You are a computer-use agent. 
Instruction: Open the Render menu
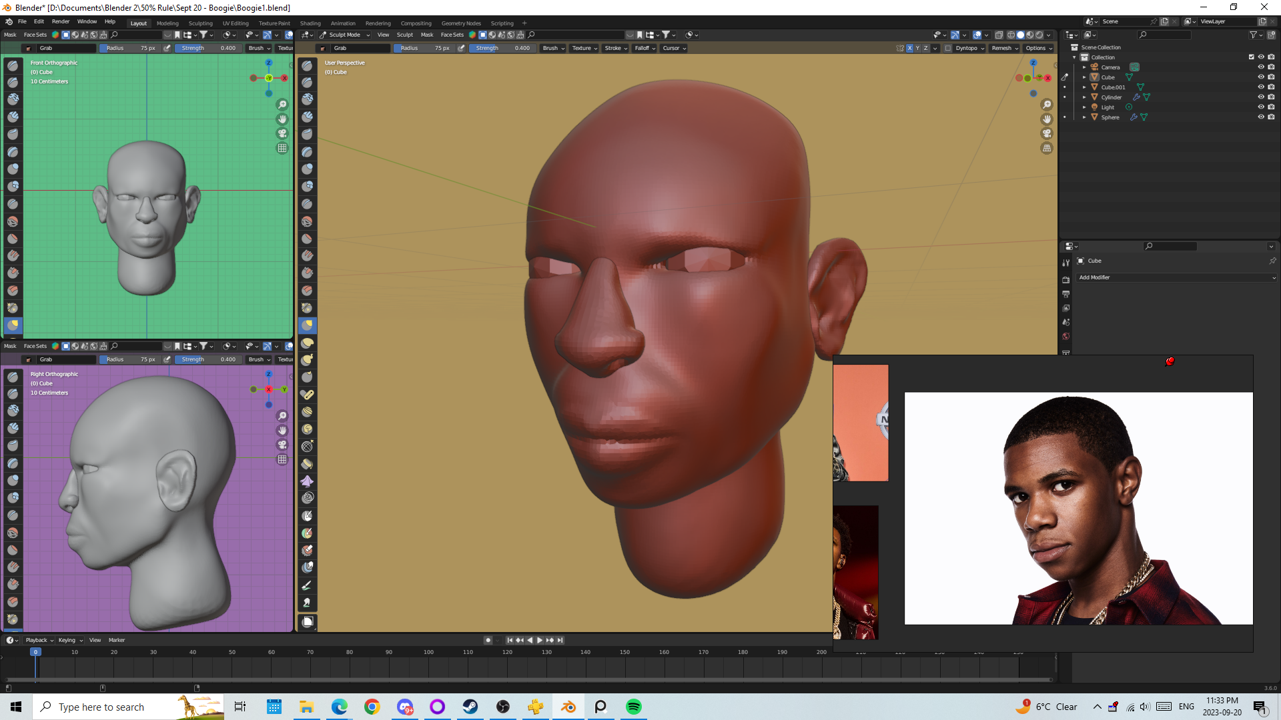click(61, 22)
